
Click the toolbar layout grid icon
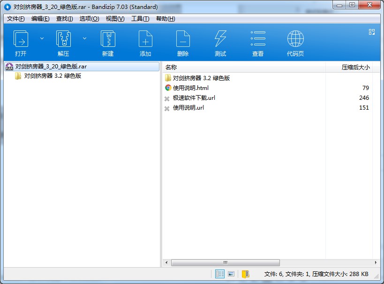click(x=372, y=32)
